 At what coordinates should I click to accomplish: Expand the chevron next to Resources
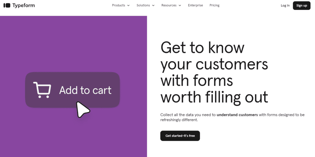click(x=180, y=6)
